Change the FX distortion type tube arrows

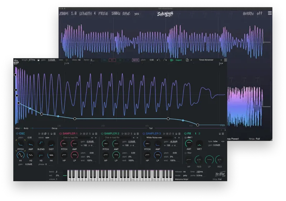click(x=223, y=141)
